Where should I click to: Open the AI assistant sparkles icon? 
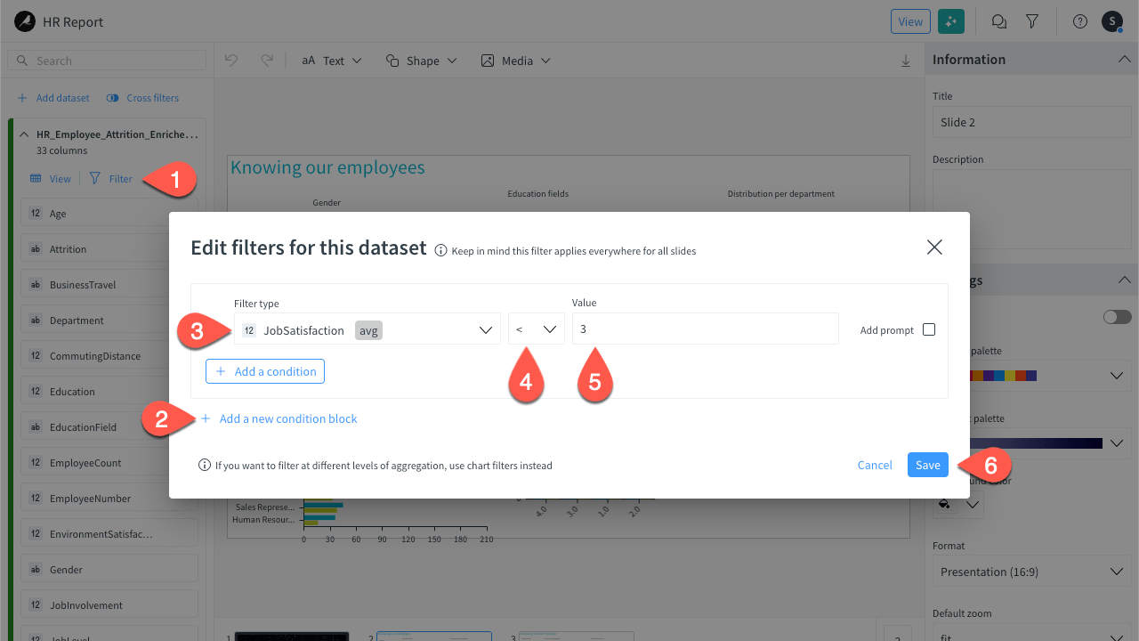[951, 20]
